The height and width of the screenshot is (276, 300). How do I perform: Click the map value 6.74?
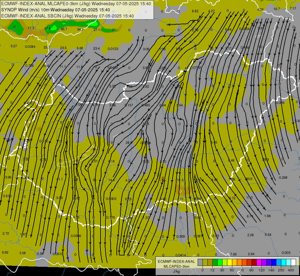tap(250, 216)
